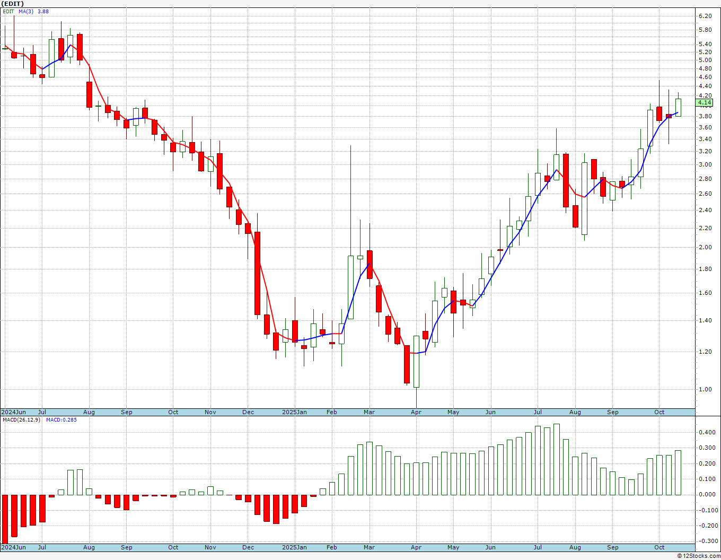
Task: Click the 3.88 moving average value
Action: pos(43,11)
